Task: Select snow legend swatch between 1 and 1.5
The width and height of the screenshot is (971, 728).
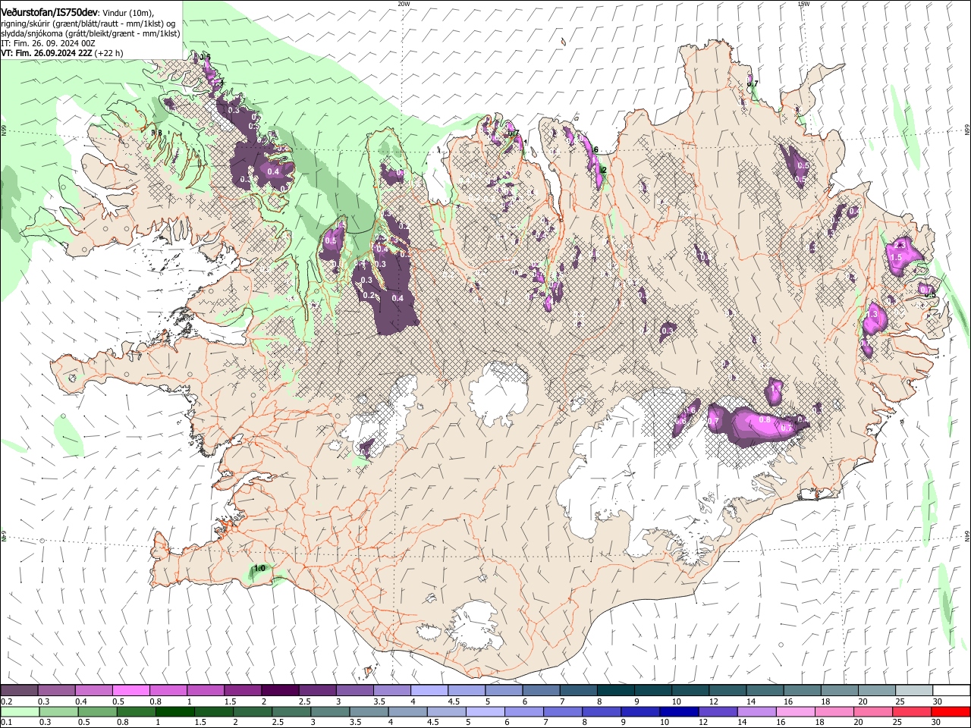Action: click(x=205, y=690)
